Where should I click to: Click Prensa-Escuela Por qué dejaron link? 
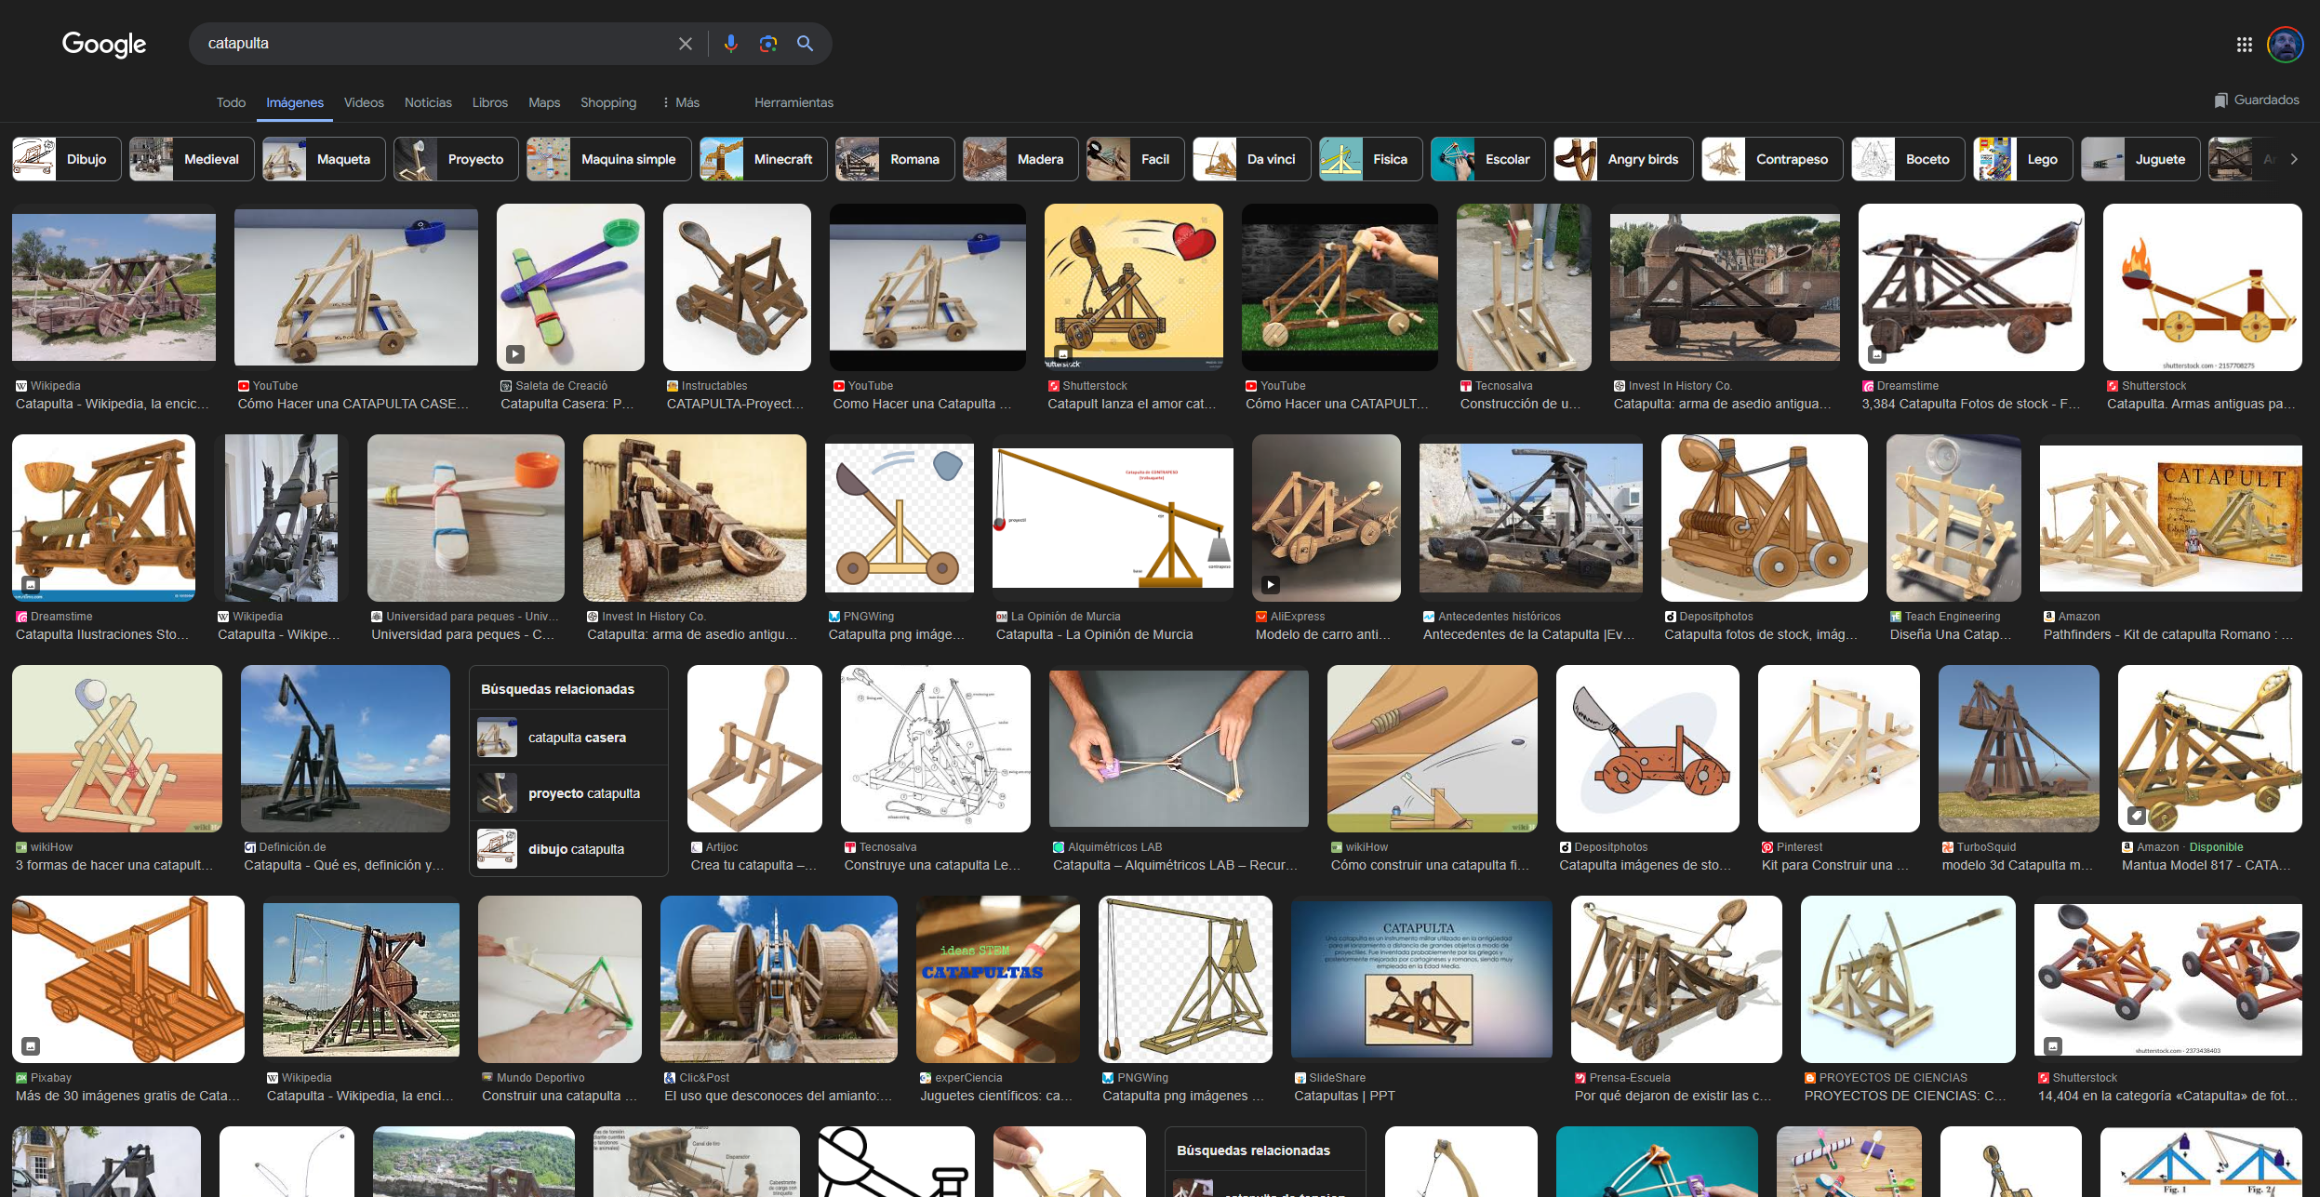[x=1673, y=1096]
